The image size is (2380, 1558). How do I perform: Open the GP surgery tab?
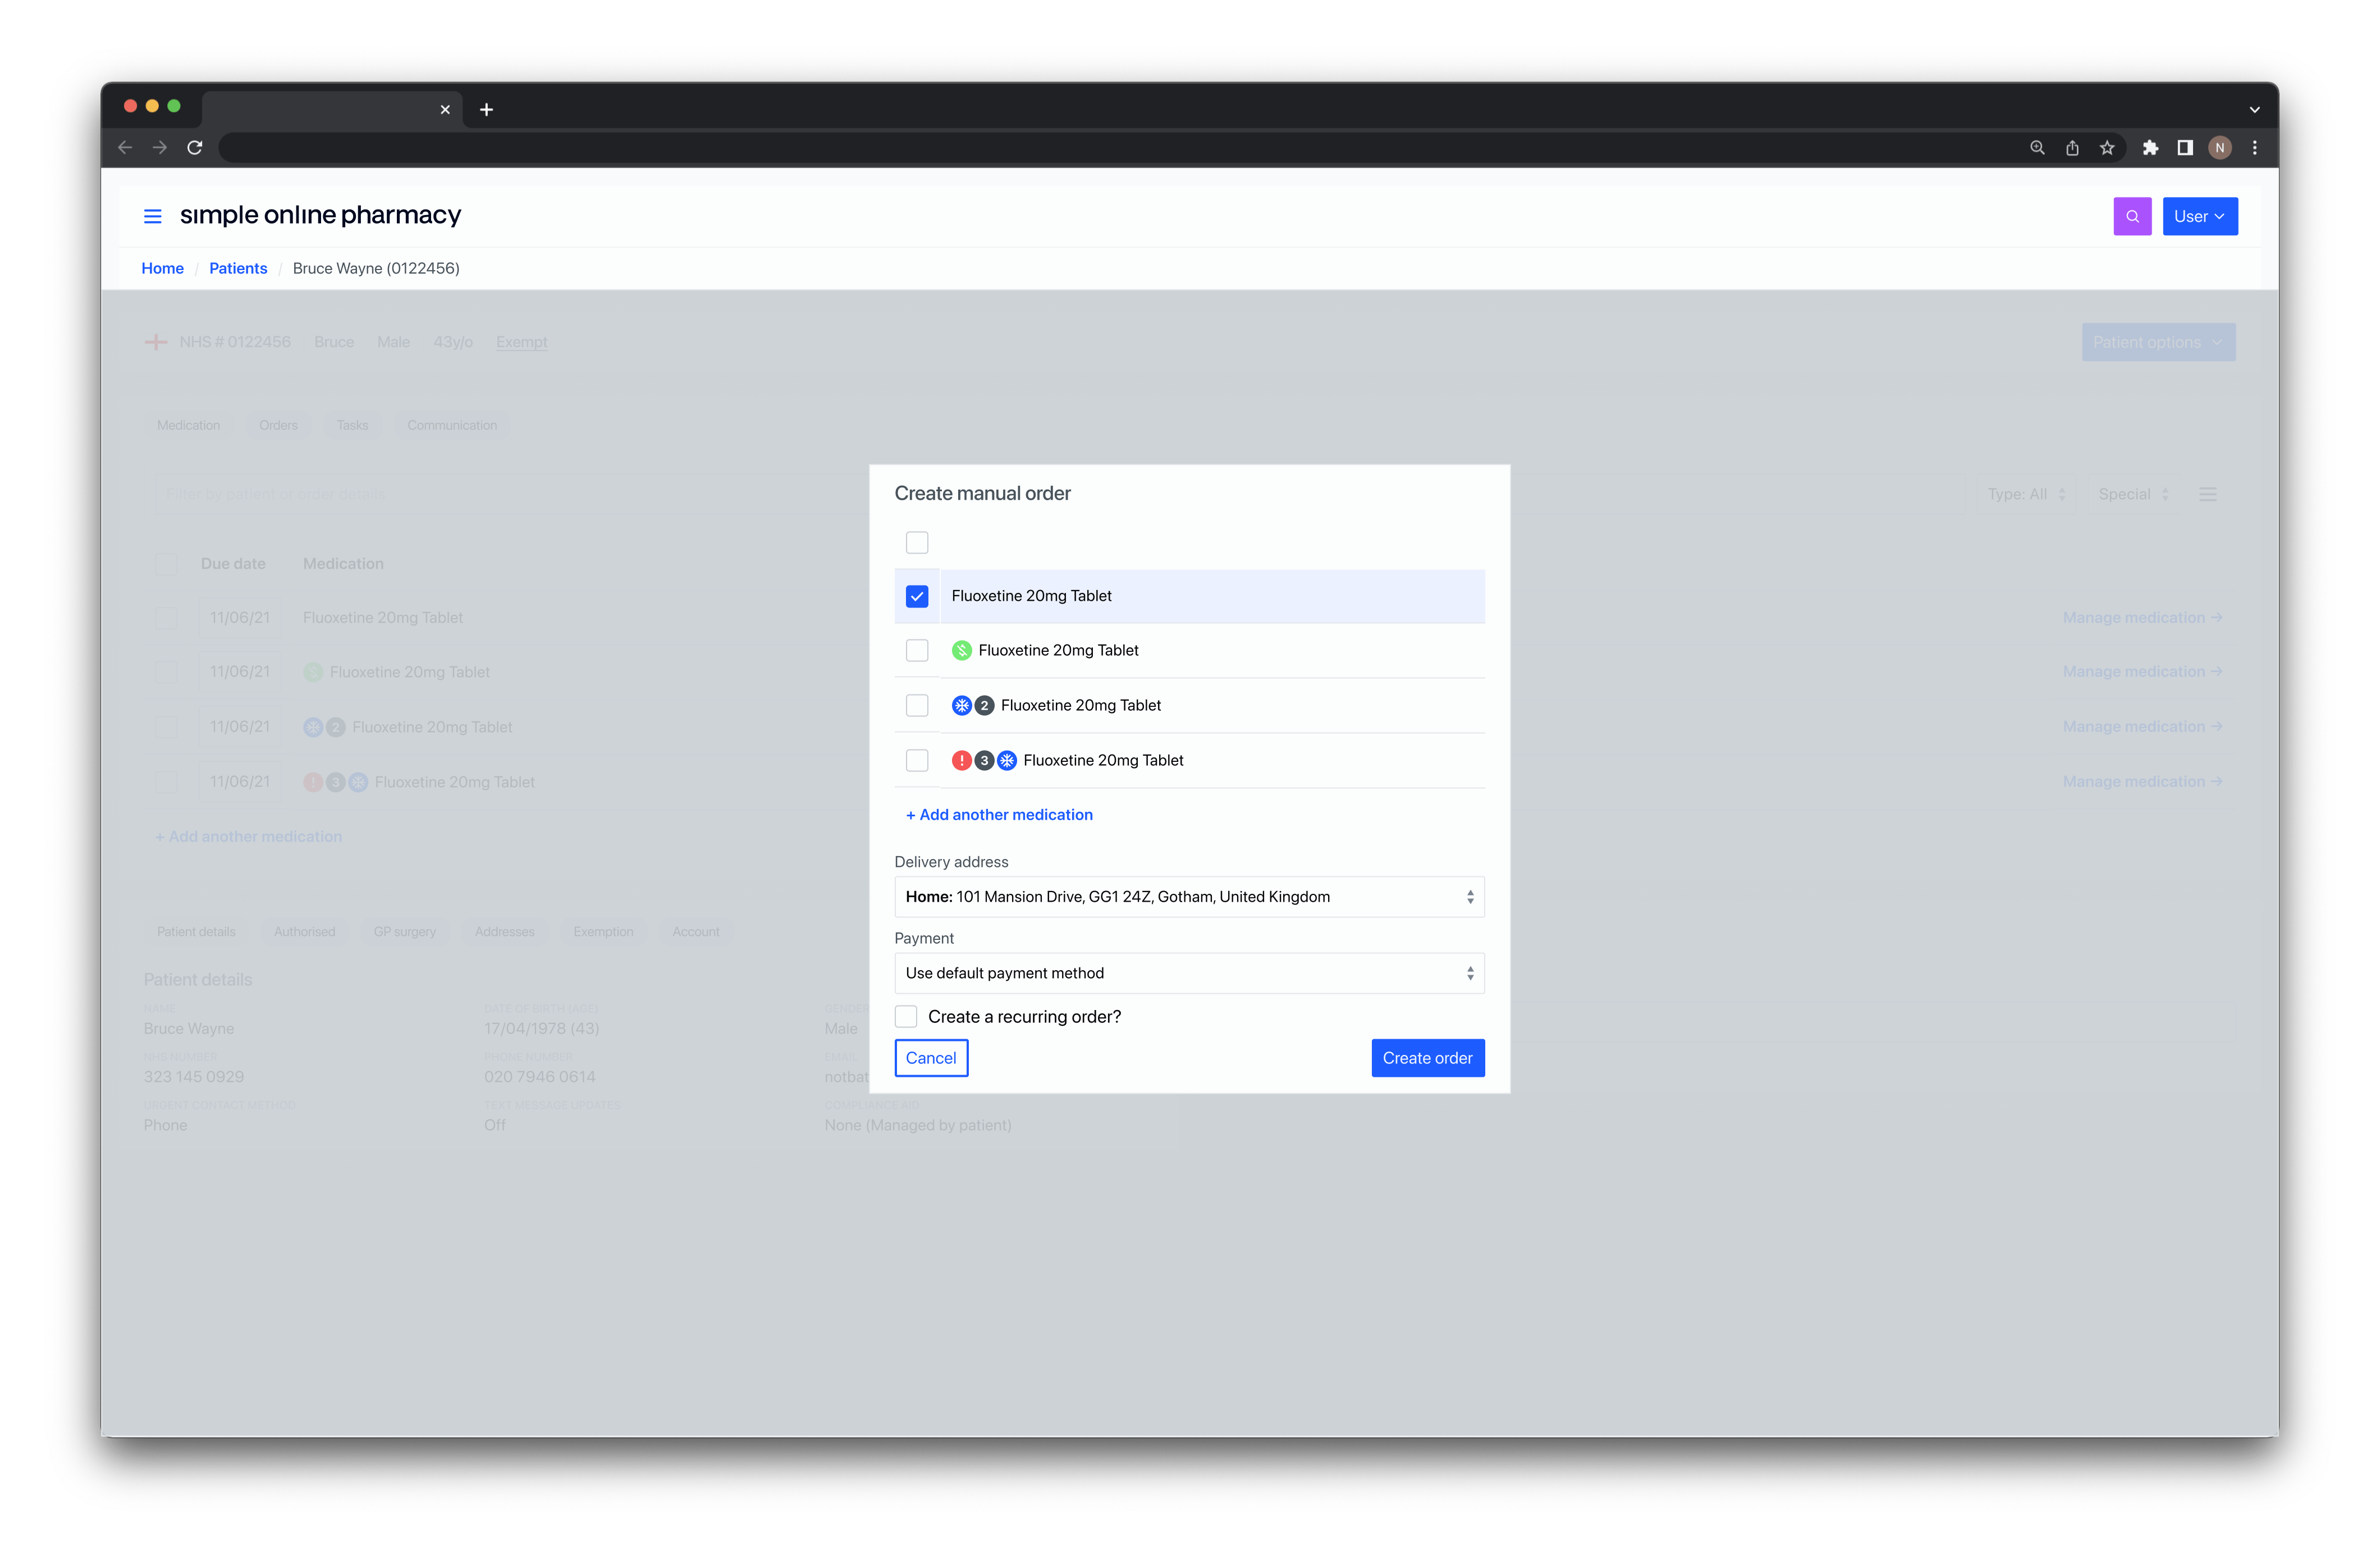[404, 932]
